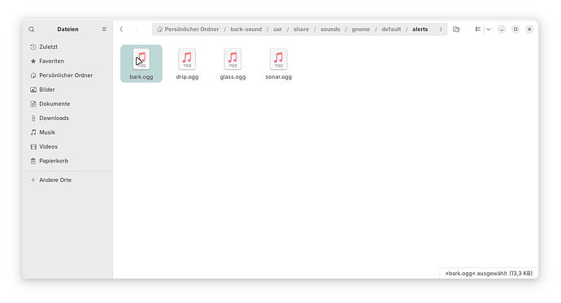The height and width of the screenshot is (303, 561).
Task: Select the drip.ogg audio file
Action: (x=187, y=63)
